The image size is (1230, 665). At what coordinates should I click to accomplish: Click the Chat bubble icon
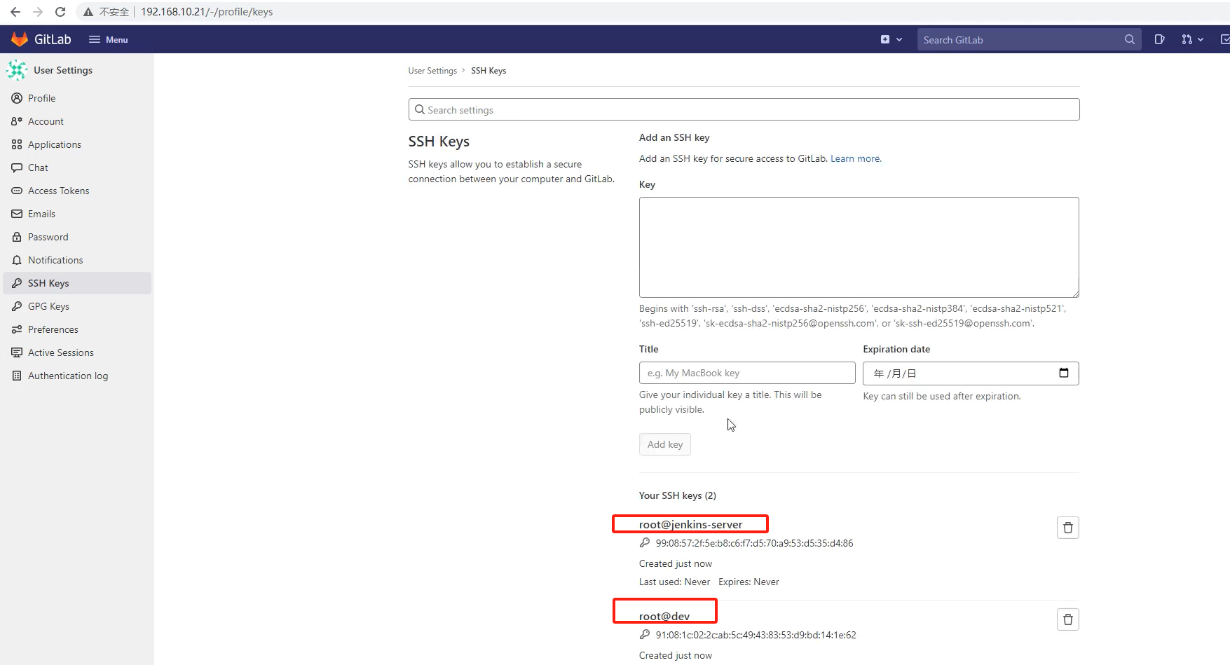(17, 167)
